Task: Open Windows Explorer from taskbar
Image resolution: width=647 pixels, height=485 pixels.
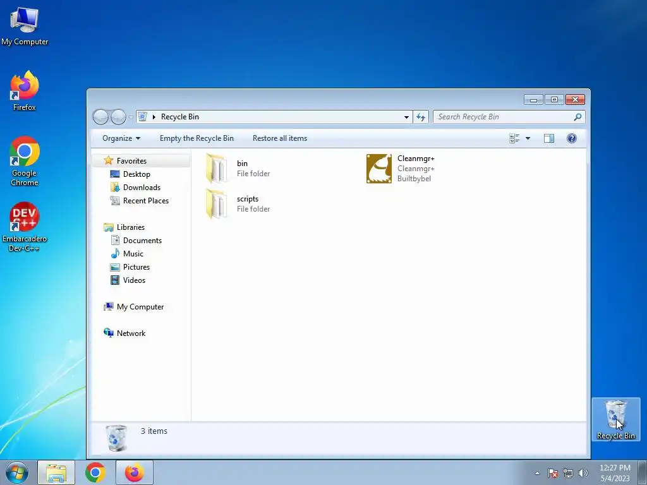Action: (56, 472)
